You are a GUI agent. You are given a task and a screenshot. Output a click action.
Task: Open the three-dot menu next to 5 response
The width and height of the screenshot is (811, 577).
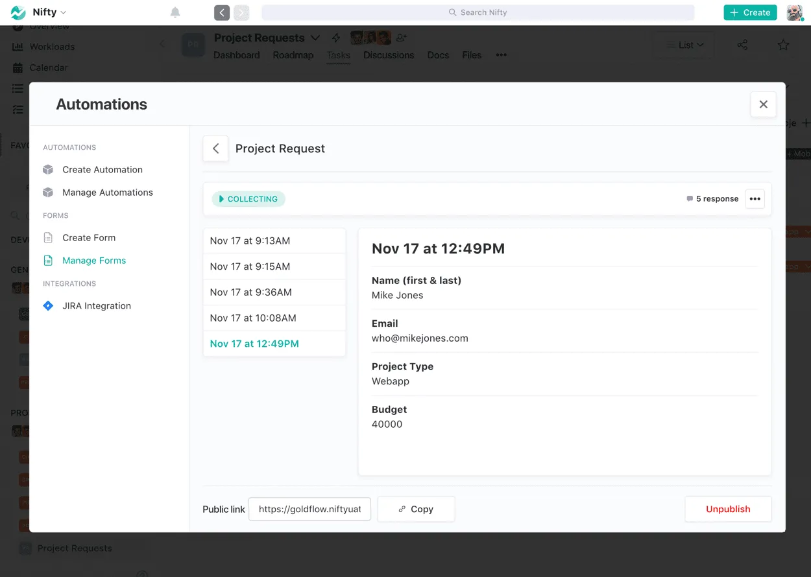(755, 199)
